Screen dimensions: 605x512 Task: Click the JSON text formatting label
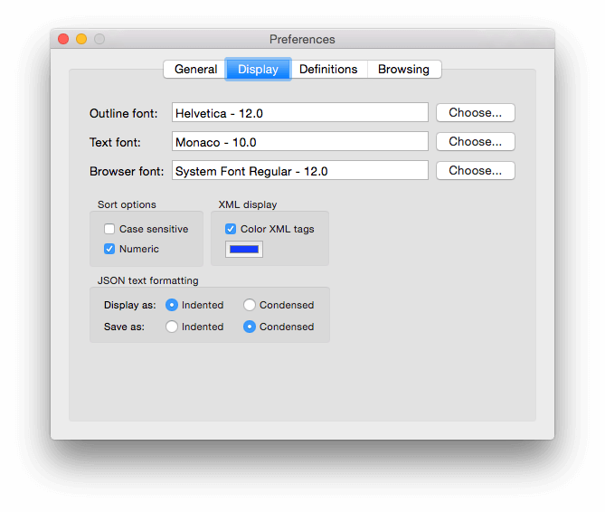point(147,280)
